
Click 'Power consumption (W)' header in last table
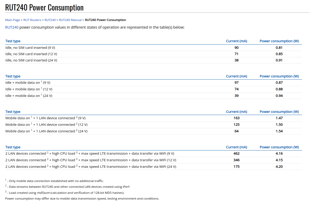279,147
